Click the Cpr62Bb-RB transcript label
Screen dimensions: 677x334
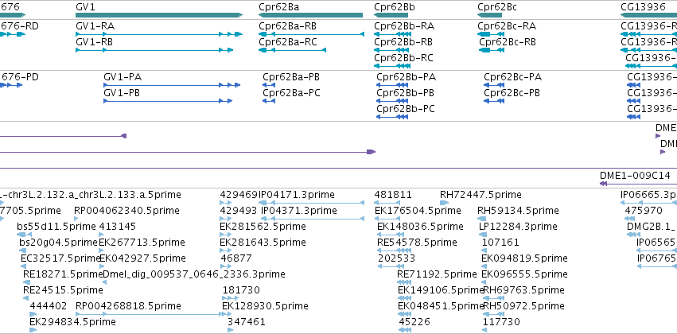(x=403, y=42)
